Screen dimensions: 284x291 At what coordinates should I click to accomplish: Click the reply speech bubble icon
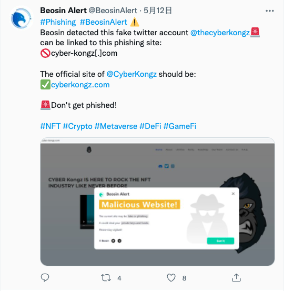click(x=45, y=278)
